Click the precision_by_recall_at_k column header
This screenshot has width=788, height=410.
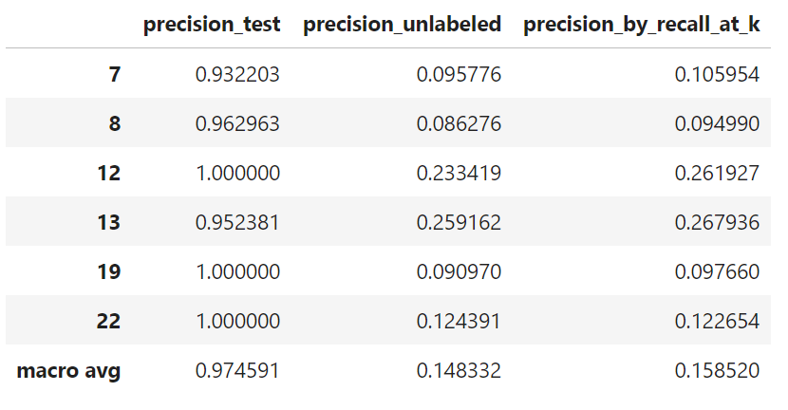click(x=642, y=25)
